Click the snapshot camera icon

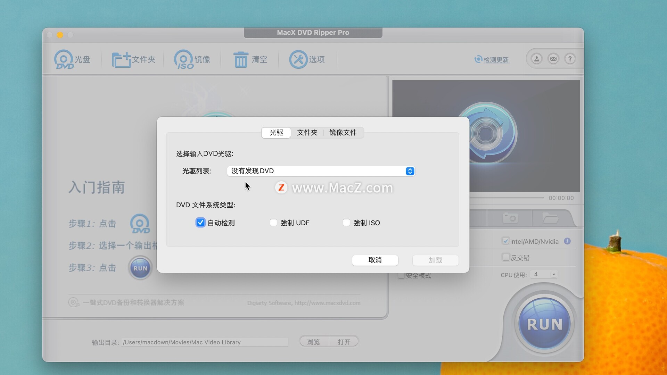510,218
